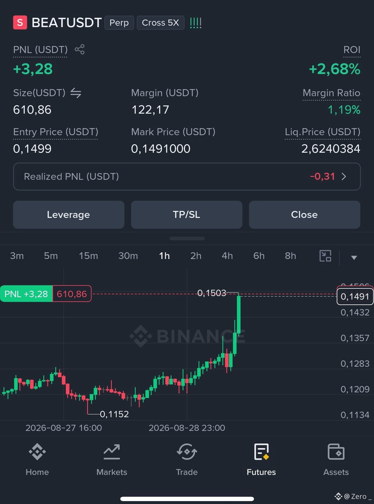Viewport: 374px width, 504px height.
Task: Tap the 2026-08-27 16:00 time label
Action: click(64, 428)
